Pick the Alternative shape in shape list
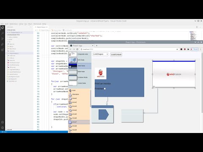Image resolution: width=203 pixels, height=152 pixels. pyautogui.click(x=79, y=94)
